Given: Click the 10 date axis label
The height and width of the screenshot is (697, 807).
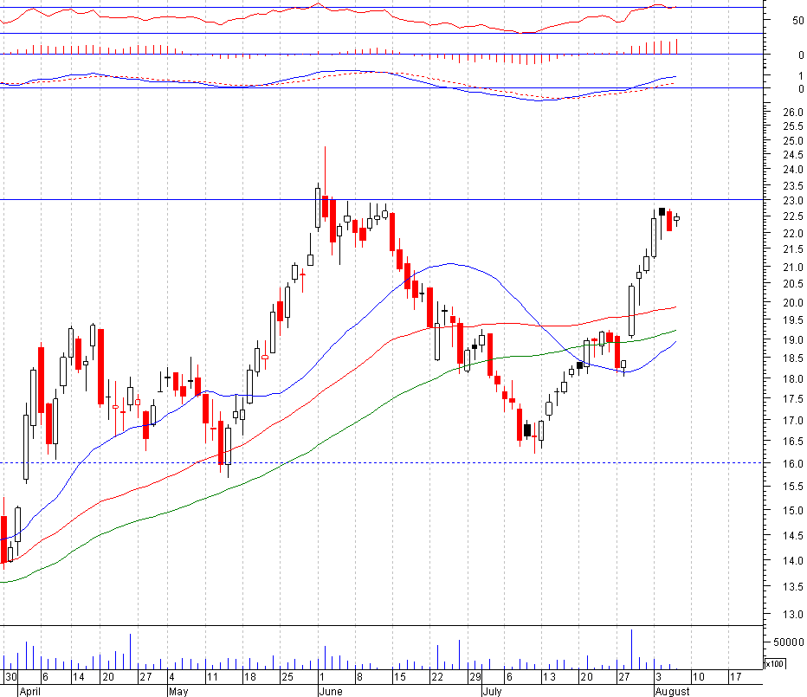Looking at the screenshot, I should [x=698, y=677].
